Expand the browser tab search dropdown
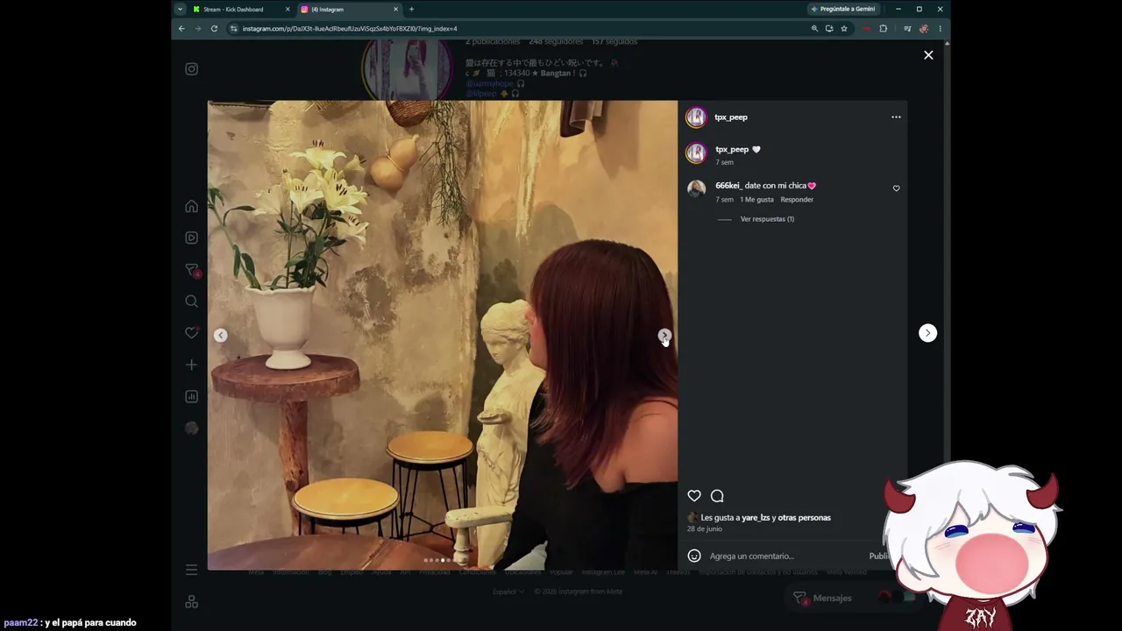The image size is (1122, 631). tap(180, 10)
